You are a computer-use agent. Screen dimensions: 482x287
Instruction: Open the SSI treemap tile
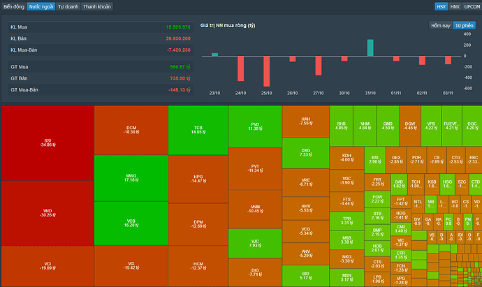[x=48, y=143]
